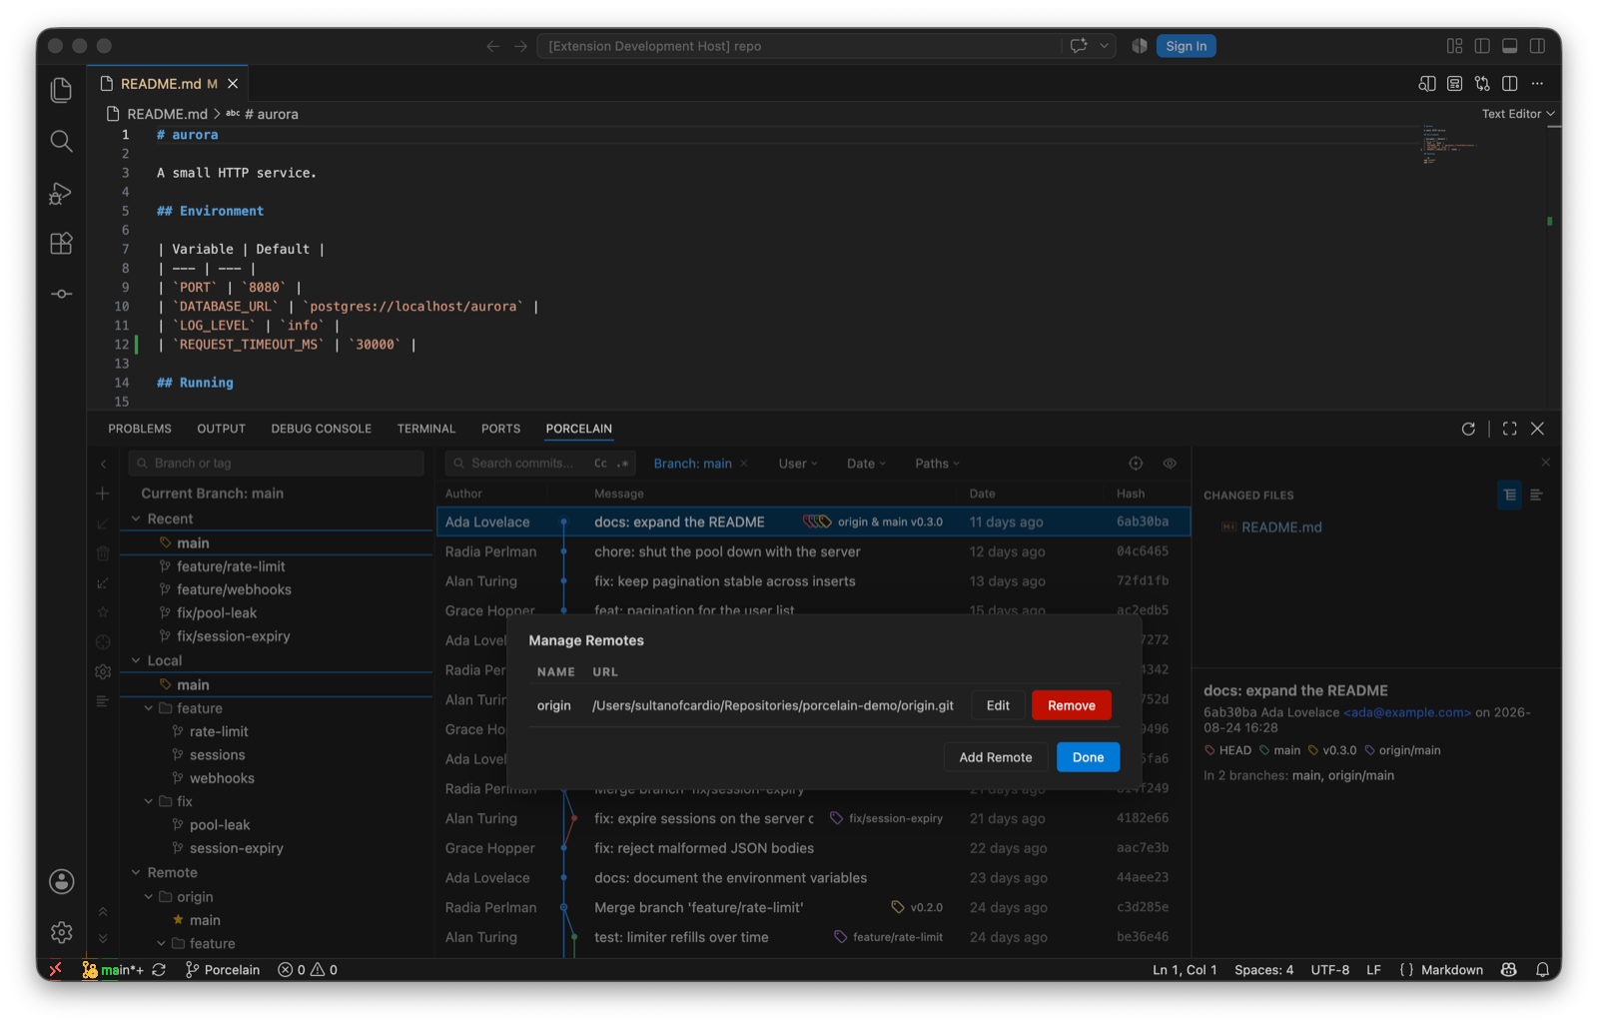This screenshot has height=1026, width=1598.
Task: Click the plus icon to create a branch
Action: pyautogui.click(x=103, y=494)
